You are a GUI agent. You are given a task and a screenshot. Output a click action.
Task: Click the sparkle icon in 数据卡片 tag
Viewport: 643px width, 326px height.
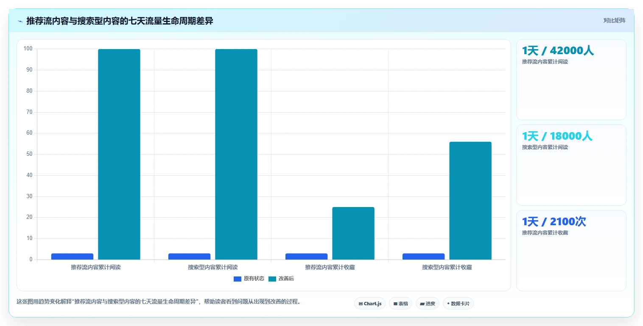tap(448, 304)
